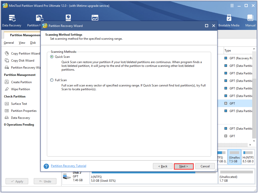Viewport: 258px width, 193px height.
Task: Click the Create Partition sidebar label
Action: 21,82
